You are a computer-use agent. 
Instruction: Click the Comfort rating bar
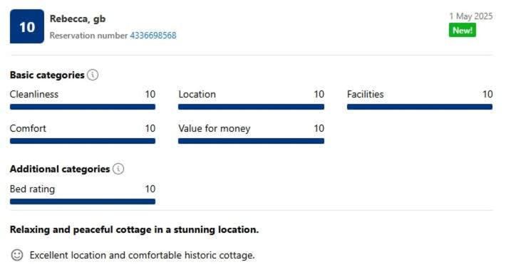tap(83, 141)
